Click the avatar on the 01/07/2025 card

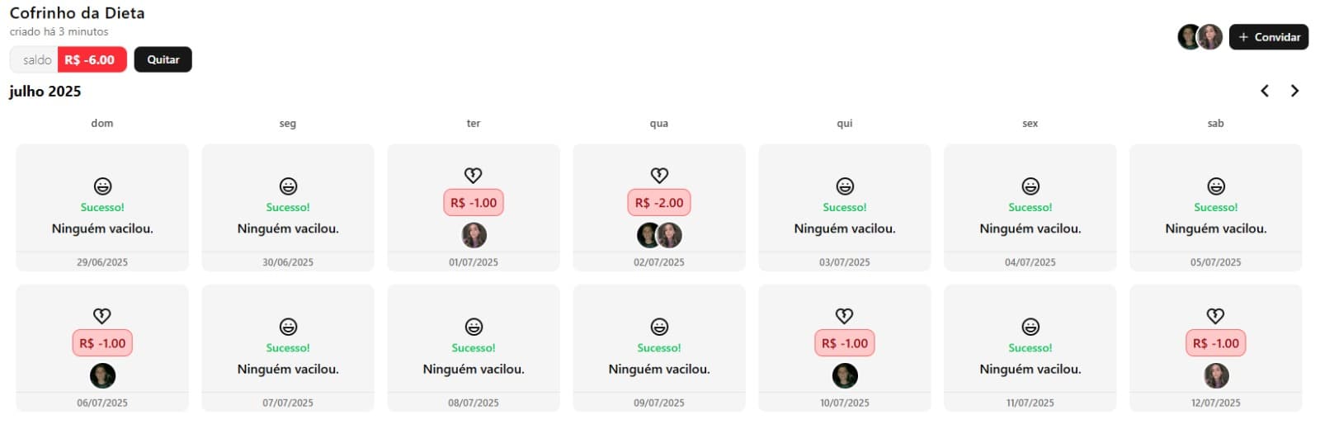(474, 236)
